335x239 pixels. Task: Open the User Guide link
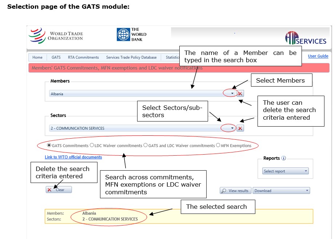click(x=318, y=56)
